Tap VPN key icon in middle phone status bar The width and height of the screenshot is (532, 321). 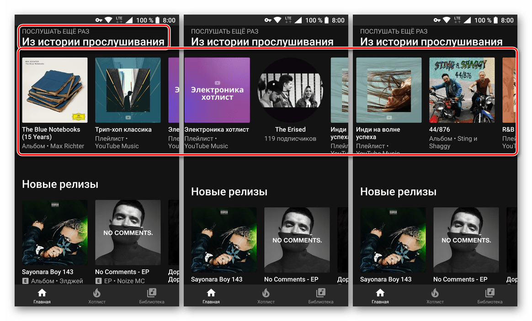click(268, 21)
